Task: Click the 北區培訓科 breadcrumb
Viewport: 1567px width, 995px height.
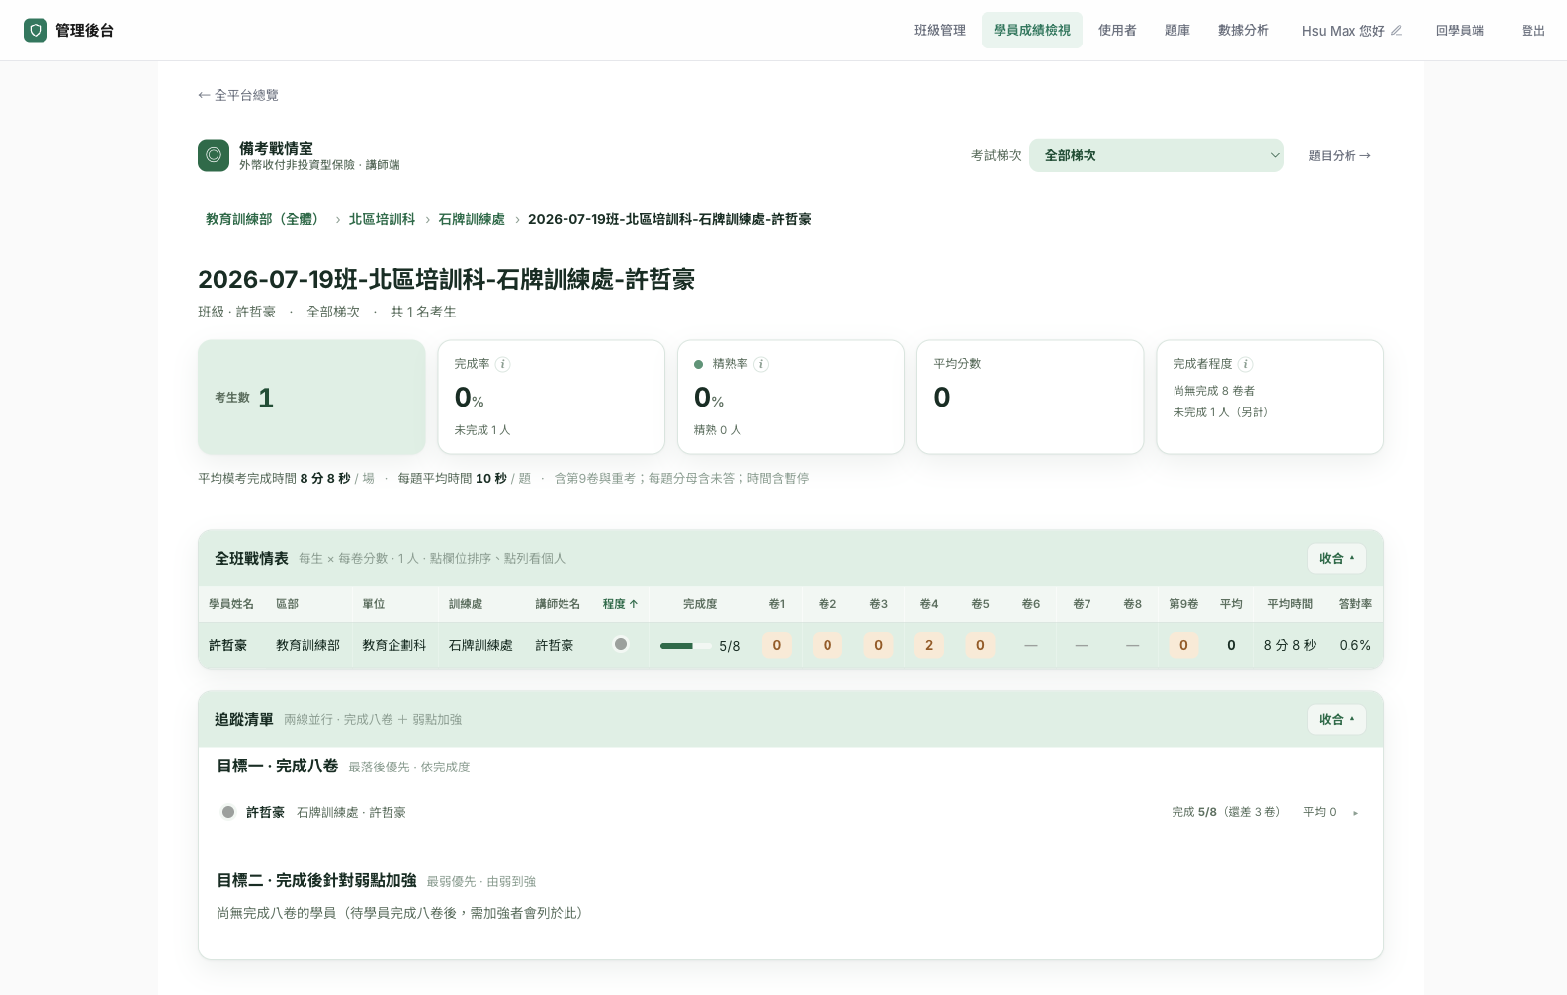Action: click(382, 219)
